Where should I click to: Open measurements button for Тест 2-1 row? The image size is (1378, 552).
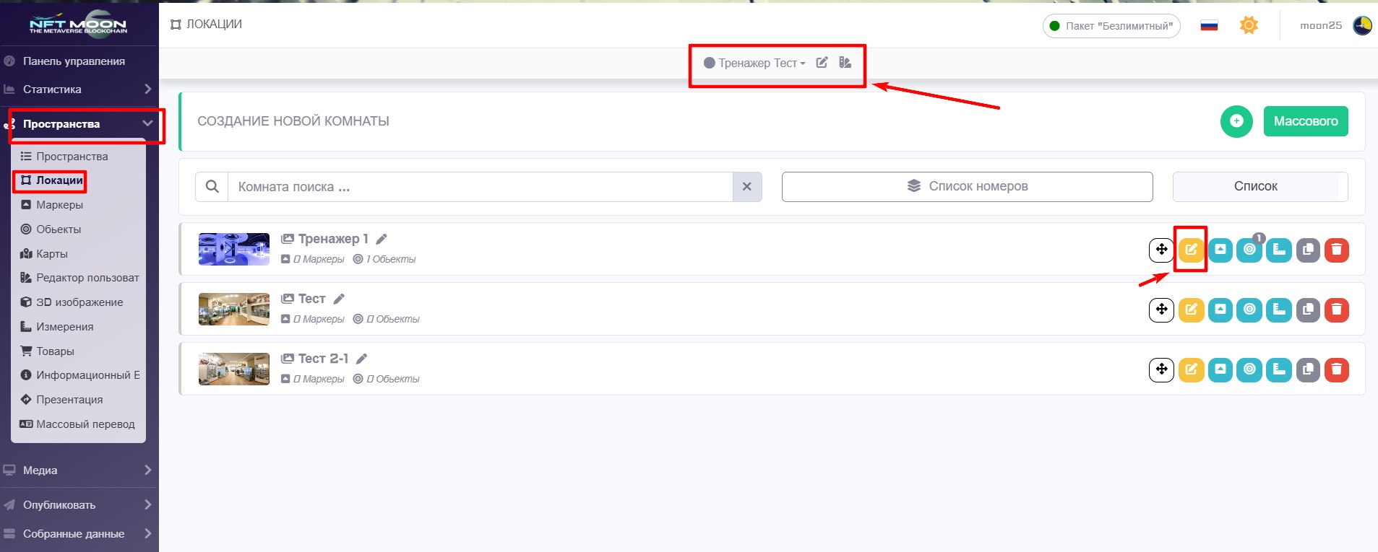click(x=1279, y=369)
